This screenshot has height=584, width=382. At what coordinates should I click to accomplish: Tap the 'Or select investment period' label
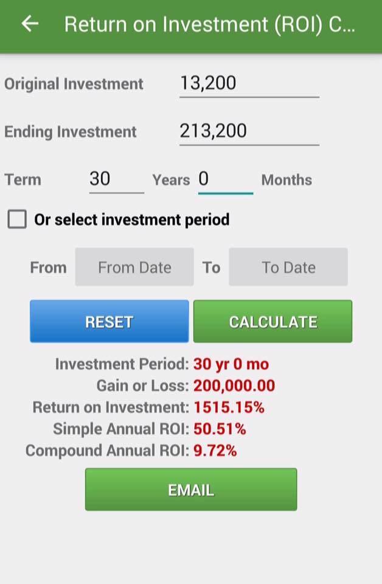131,219
